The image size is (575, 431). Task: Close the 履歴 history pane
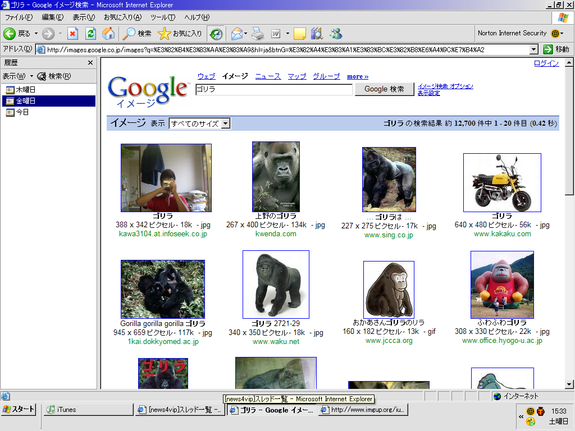pyautogui.click(x=90, y=63)
